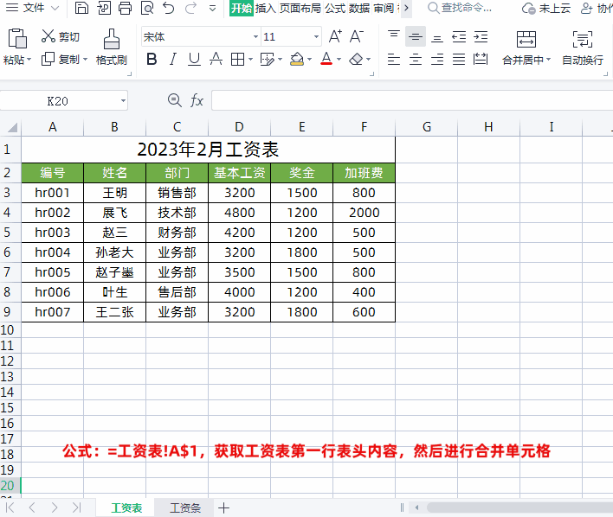Click the cell style brush icon

pyautogui.click(x=268, y=60)
